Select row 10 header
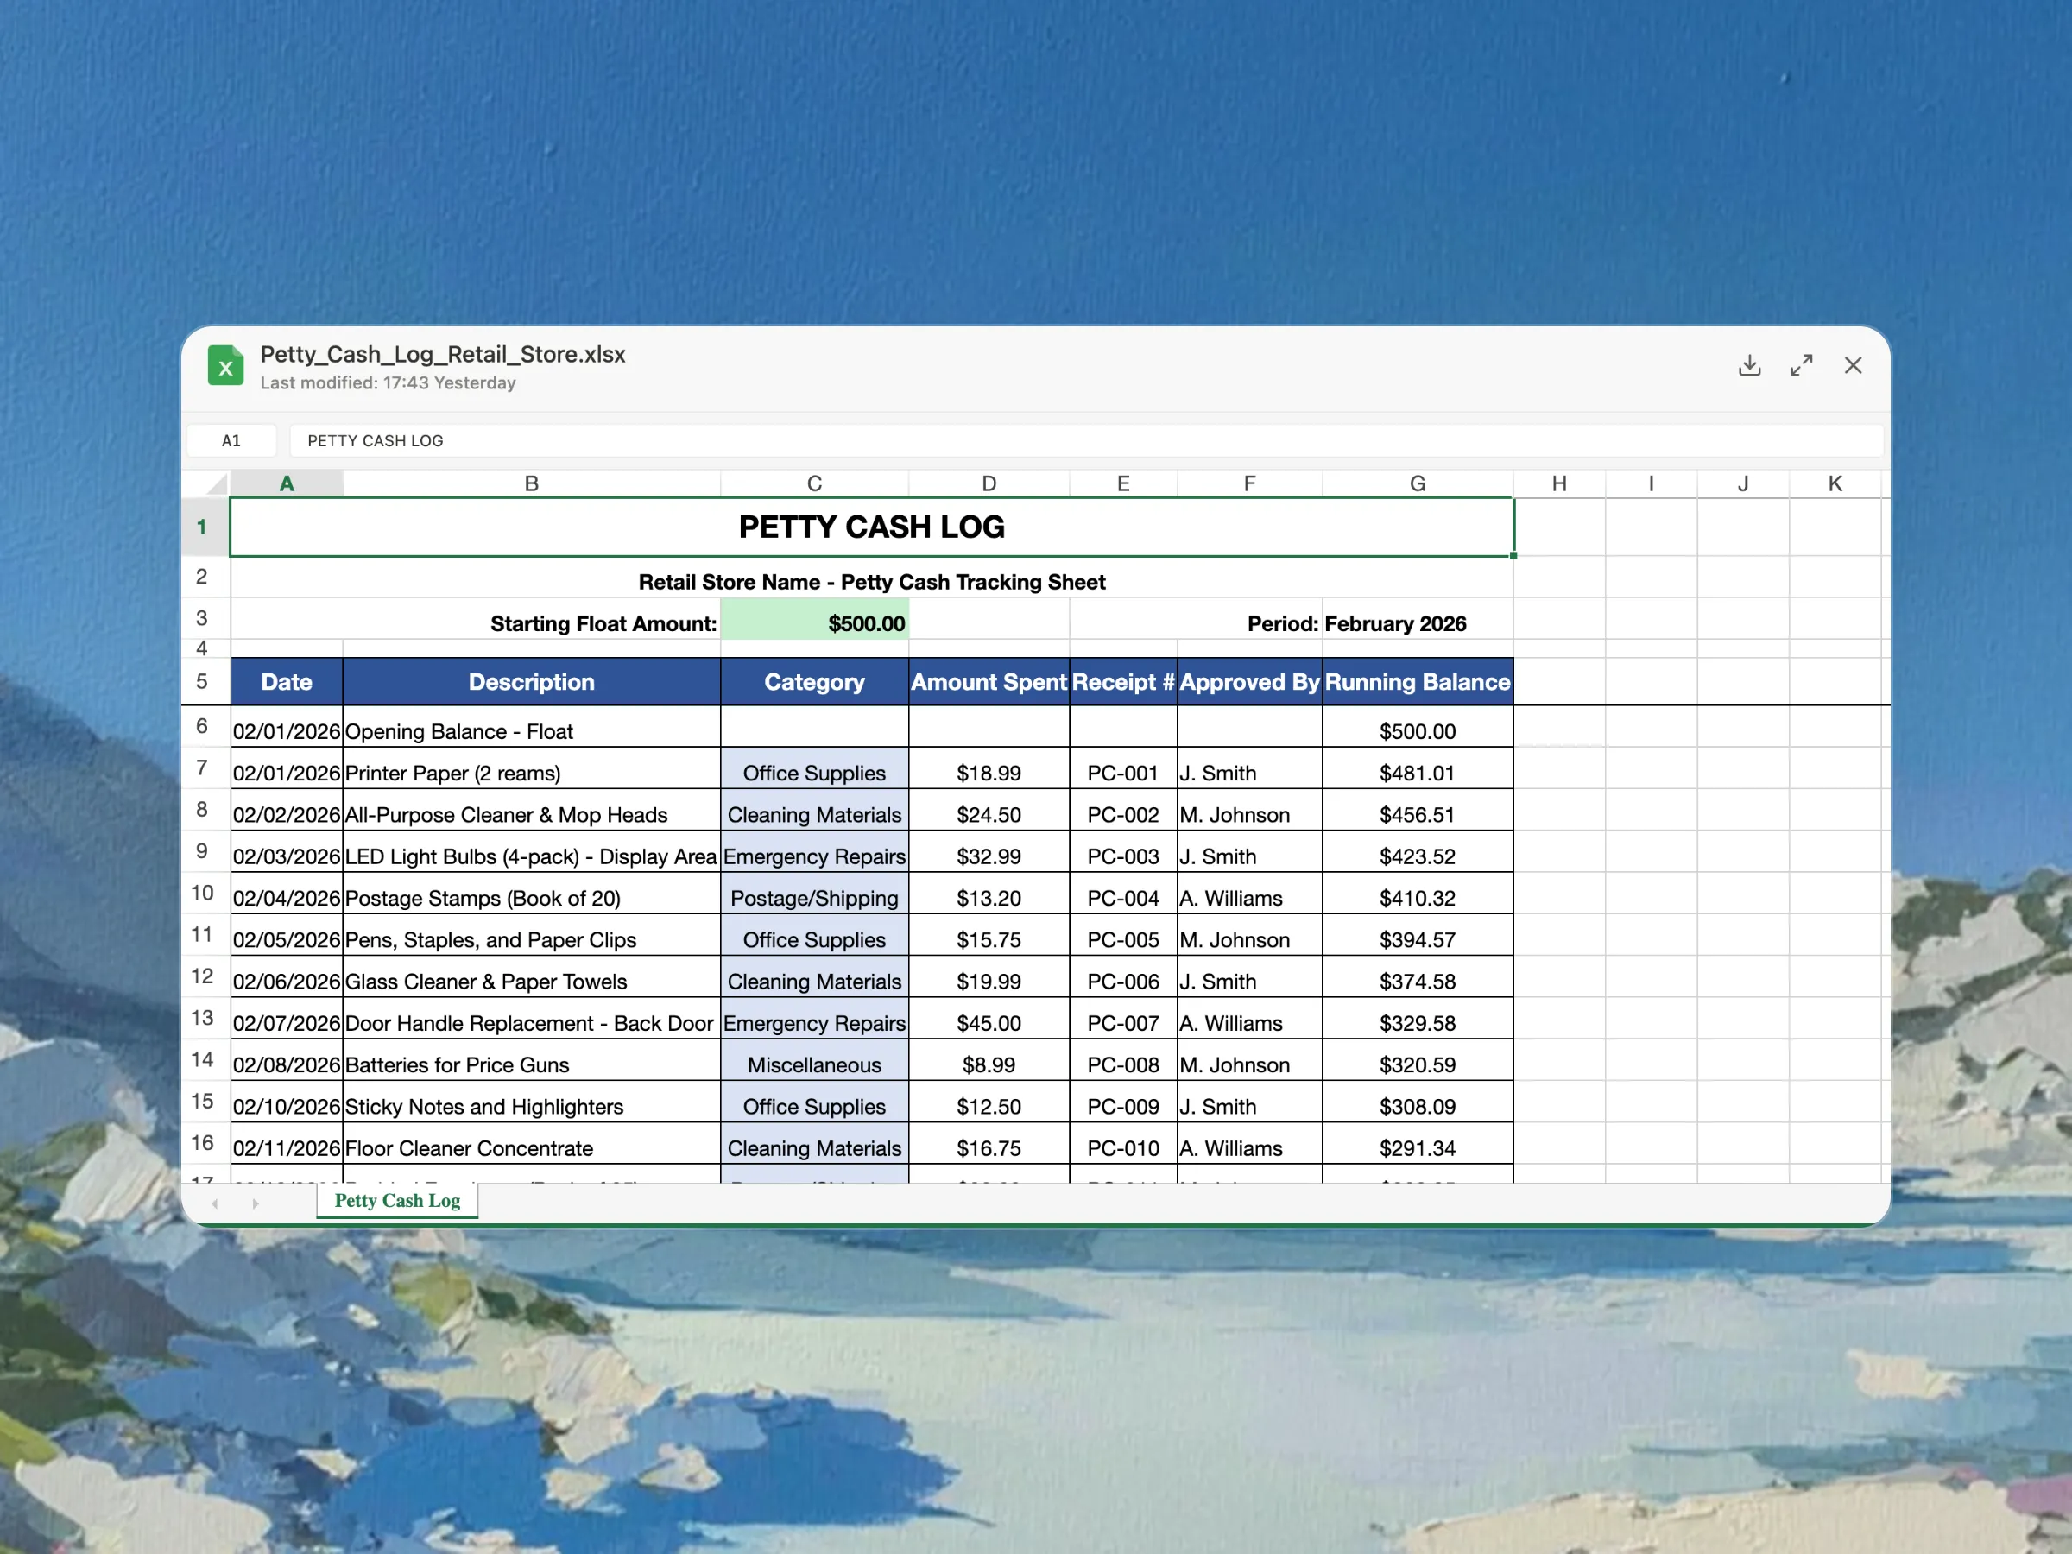The width and height of the screenshot is (2072, 1554). 202,893
